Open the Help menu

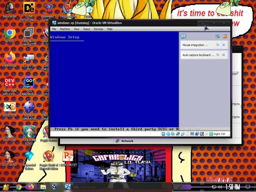coord(109,29)
